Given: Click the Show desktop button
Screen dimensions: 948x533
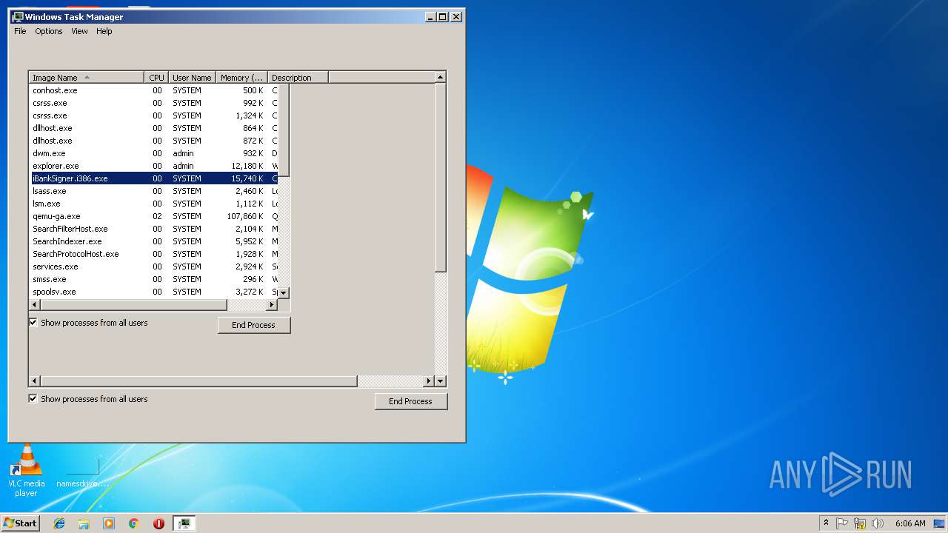Looking at the screenshot, I should (x=939, y=523).
